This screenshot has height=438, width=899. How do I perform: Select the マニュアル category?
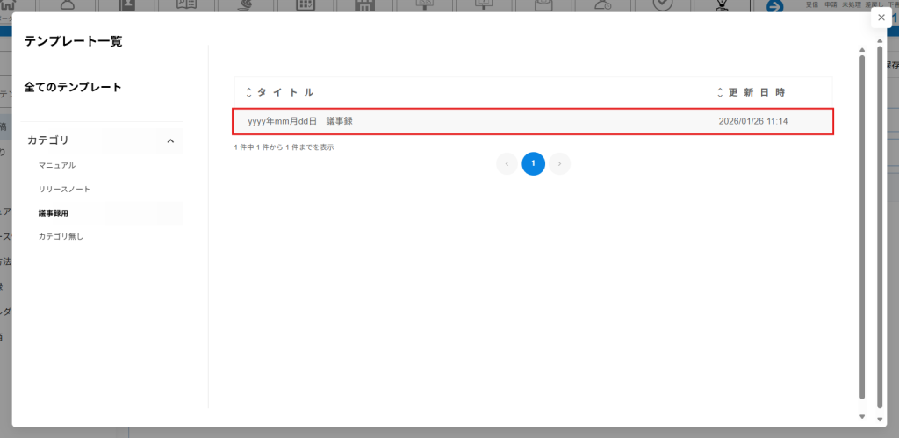click(57, 165)
